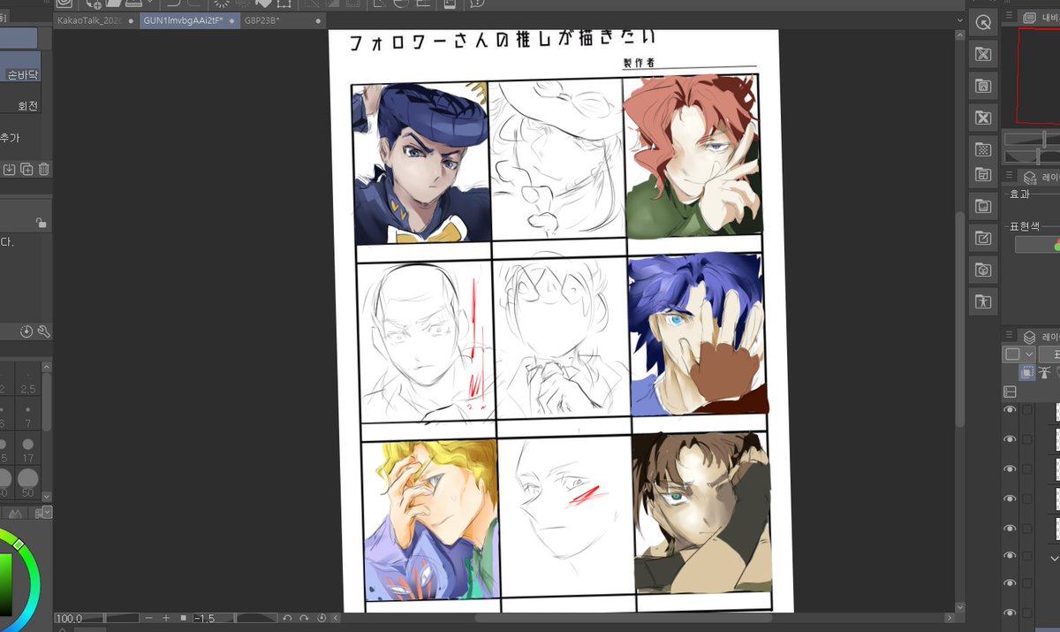Click the left arrow at the bottom bar's end
Screen dimensions: 1060x632
[335, 618]
